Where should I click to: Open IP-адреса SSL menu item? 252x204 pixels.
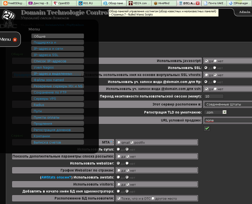57,55
